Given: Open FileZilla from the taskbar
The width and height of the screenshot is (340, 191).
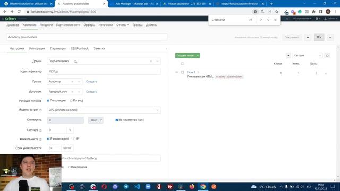Looking at the screenshot, I should pyautogui.click(x=170, y=186).
